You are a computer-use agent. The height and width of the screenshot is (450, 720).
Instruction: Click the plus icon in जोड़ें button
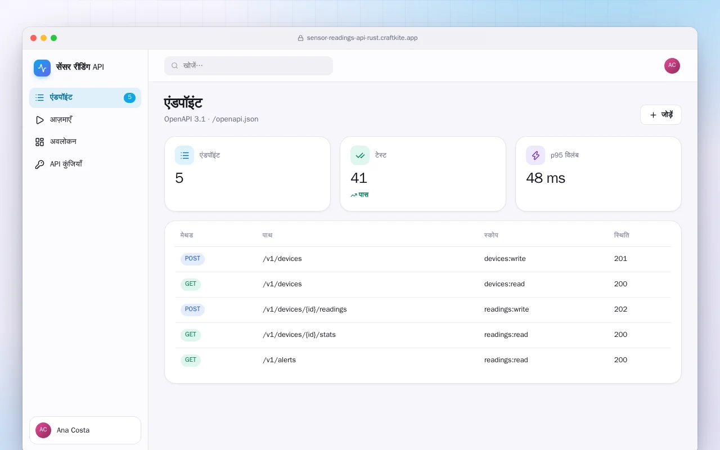[x=653, y=115]
